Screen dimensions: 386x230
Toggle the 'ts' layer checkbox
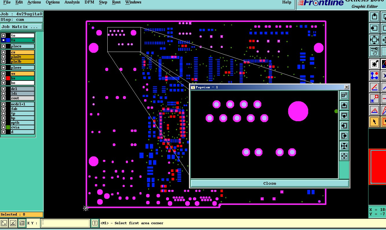tap(3, 40)
